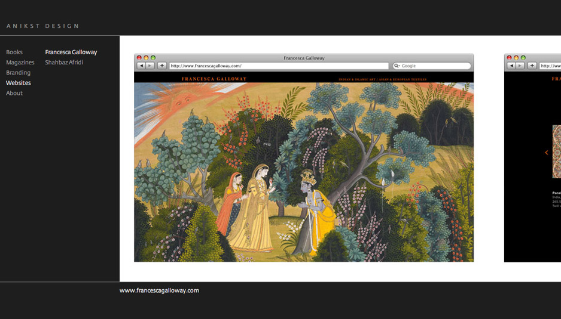The height and width of the screenshot is (319, 561).
Task: Click red close dot of second browser
Action: 509,58
